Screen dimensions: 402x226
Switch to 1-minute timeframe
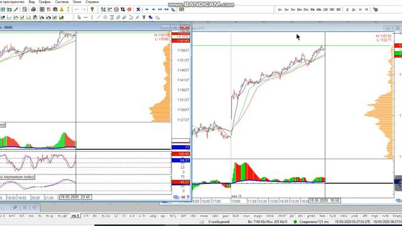pyautogui.click(x=280, y=9)
